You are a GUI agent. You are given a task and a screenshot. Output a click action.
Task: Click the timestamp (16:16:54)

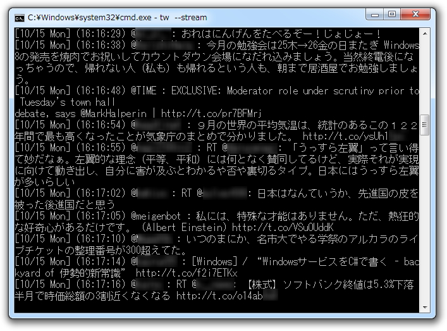coord(101,125)
